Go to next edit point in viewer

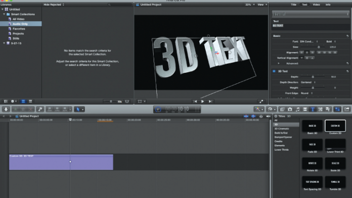tap(210, 102)
